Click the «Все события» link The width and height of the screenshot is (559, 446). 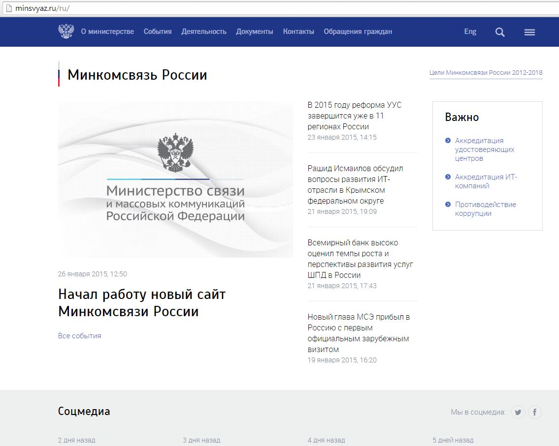click(x=79, y=336)
